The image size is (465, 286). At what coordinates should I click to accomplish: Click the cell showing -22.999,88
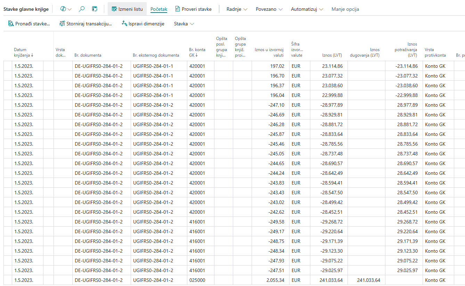click(x=404, y=95)
